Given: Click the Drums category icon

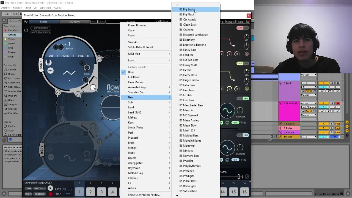Looking at the screenshot, I should point(6,74).
